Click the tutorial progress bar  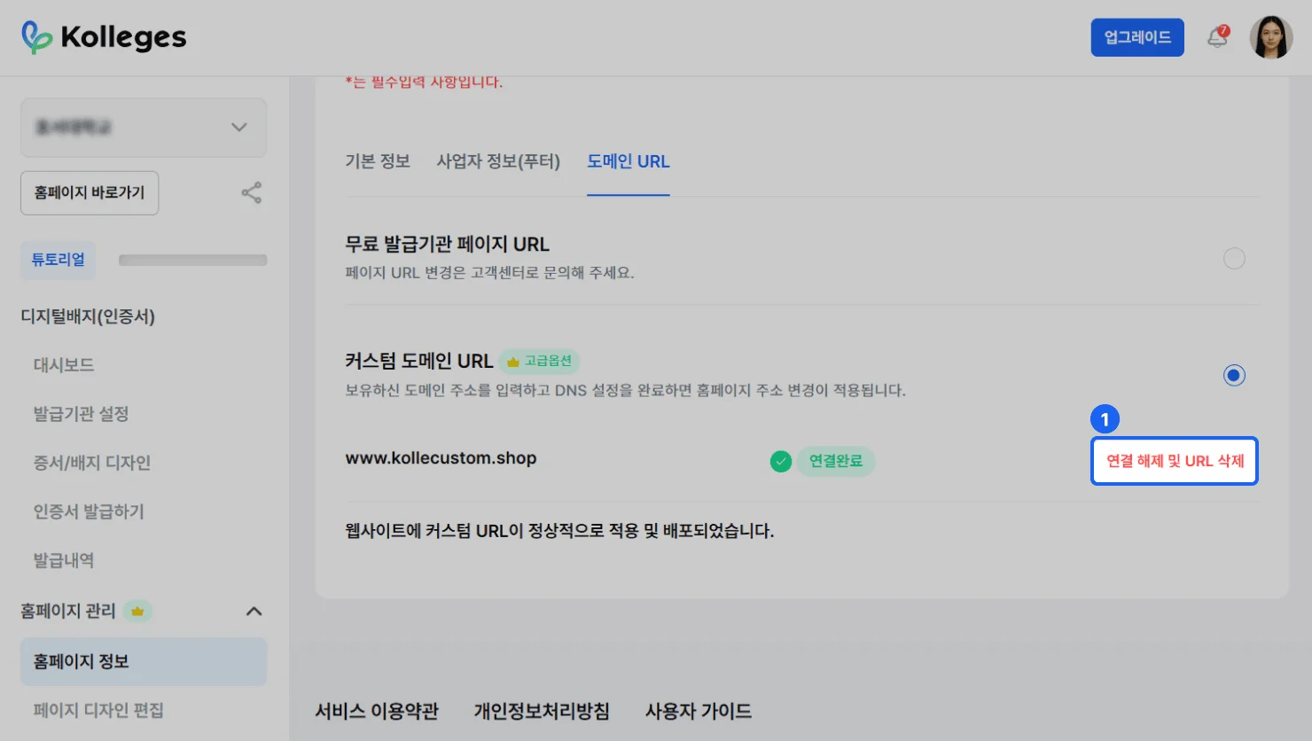click(x=193, y=261)
